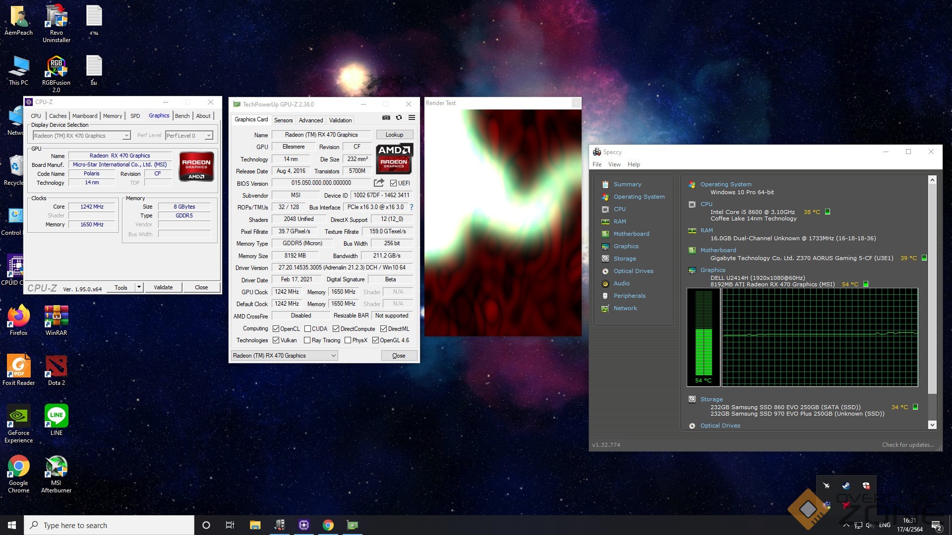Viewport: 952px width, 535px height.
Task: Open GPU-Z hamburger menu icon
Action: [x=412, y=118]
